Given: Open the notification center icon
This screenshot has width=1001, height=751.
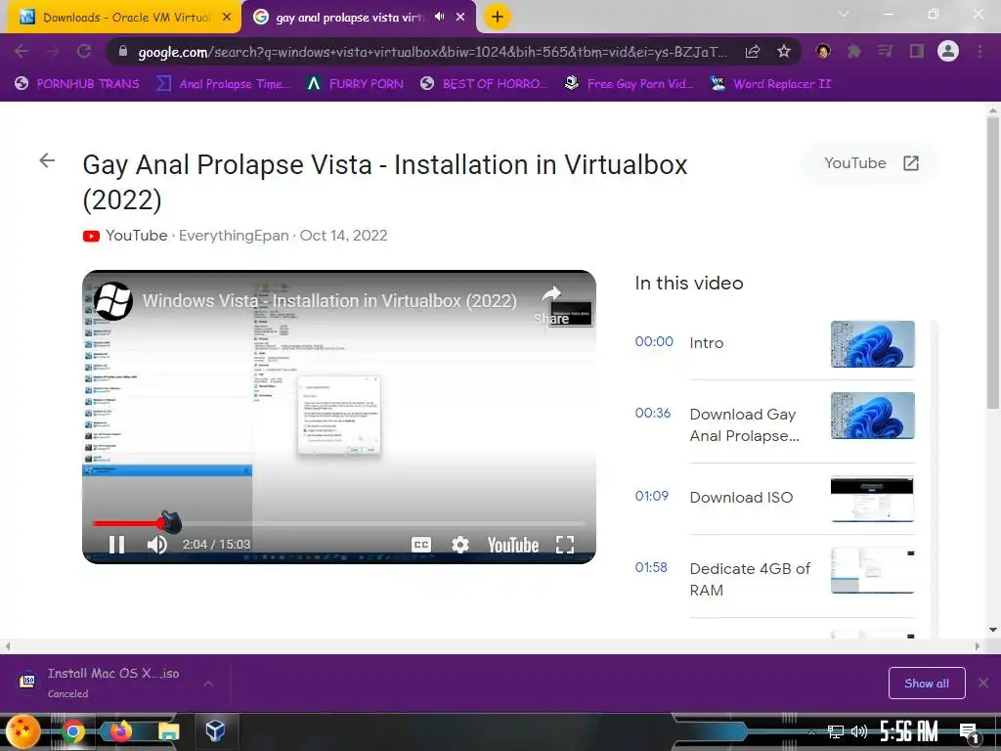Looking at the screenshot, I should point(969,732).
